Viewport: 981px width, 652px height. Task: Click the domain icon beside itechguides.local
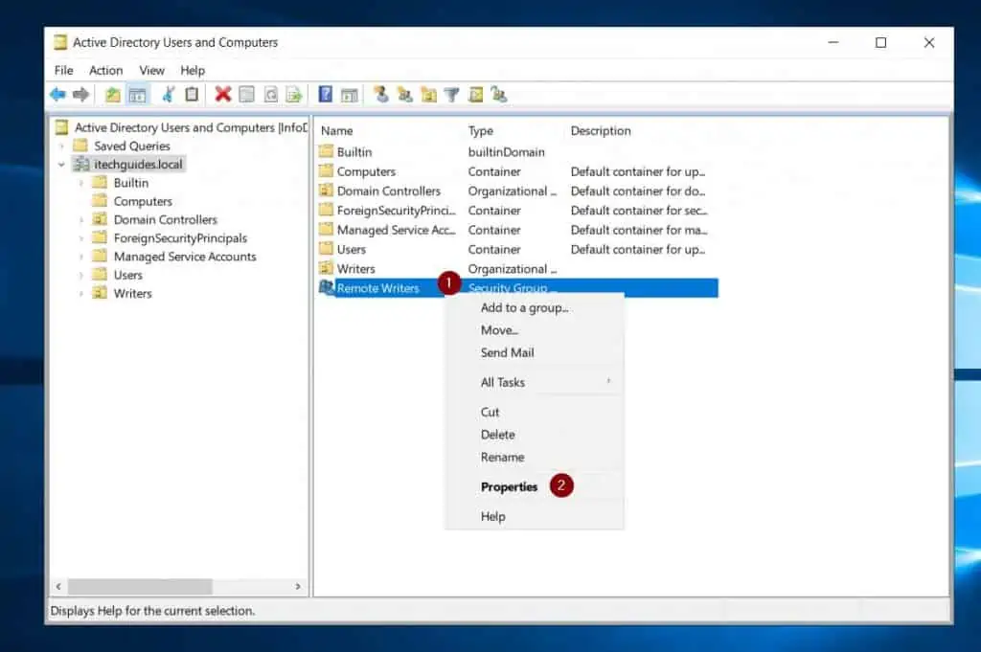click(81, 165)
